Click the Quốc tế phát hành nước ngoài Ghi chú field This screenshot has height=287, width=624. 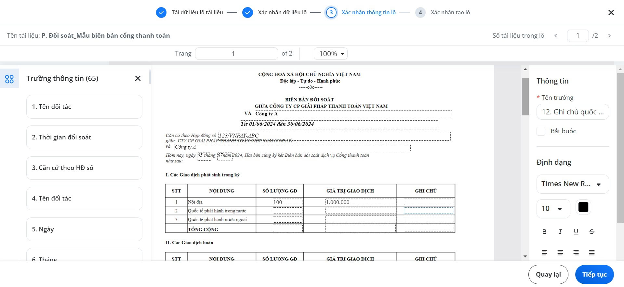429,220
